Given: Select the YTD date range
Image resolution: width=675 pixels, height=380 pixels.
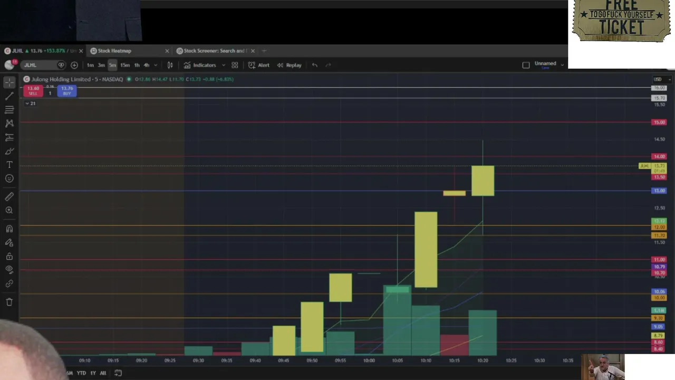Looking at the screenshot, I should 81,373.
